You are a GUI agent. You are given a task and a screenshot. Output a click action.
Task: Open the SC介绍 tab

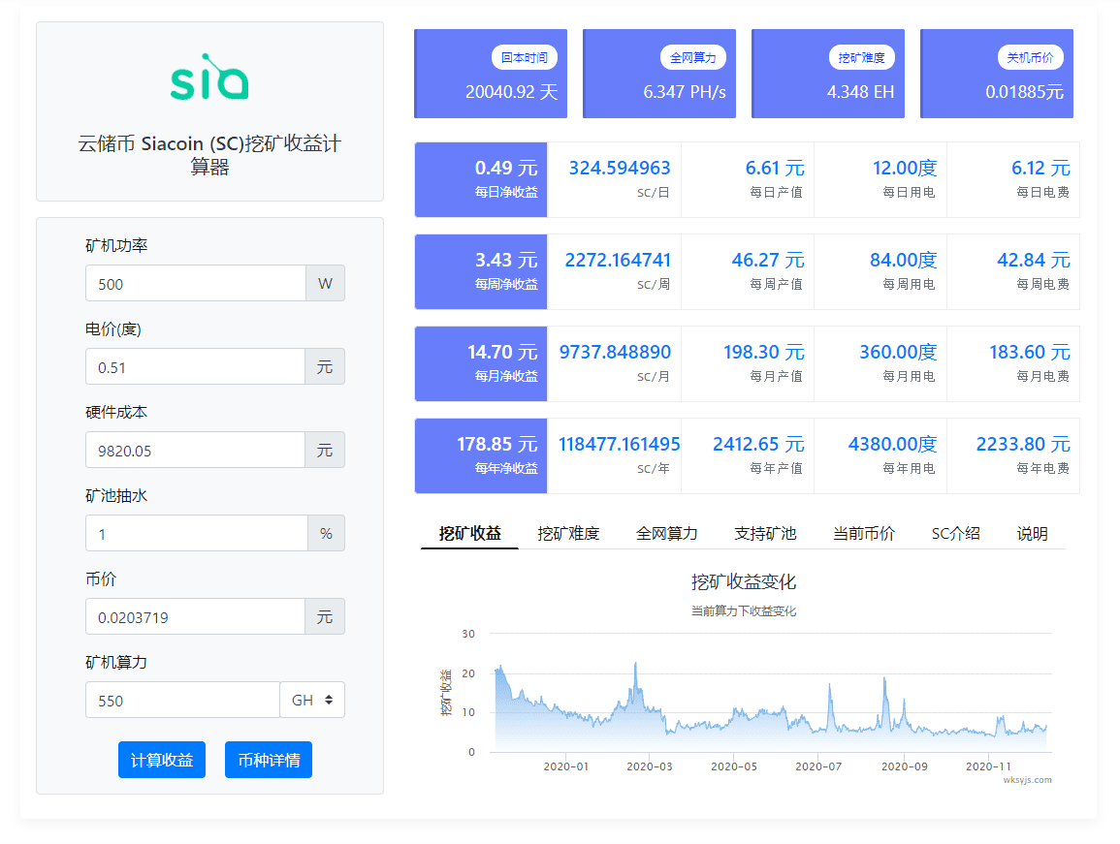(x=956, y=533)
